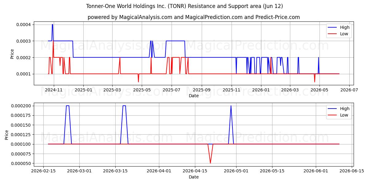Click the 0.0004 blue peak near 2024-11
Image resolution: width=369 pixels, height=184 pixels.
coord(52,25)
